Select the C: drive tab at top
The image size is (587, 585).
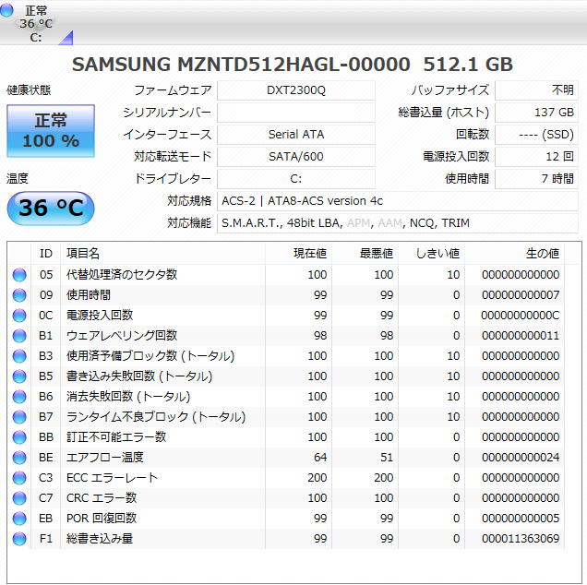tap(36, 23)
